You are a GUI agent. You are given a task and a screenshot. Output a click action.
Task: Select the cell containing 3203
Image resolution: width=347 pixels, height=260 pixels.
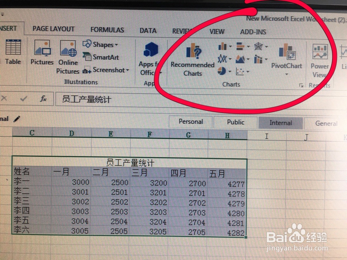click(x=149, y=212)
